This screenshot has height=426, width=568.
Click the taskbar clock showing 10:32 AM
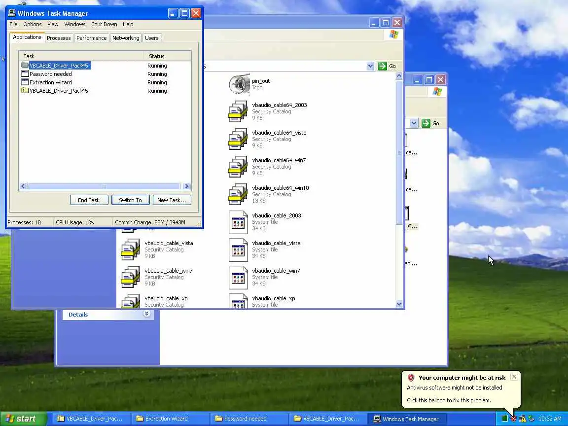(x=550, y=419)
